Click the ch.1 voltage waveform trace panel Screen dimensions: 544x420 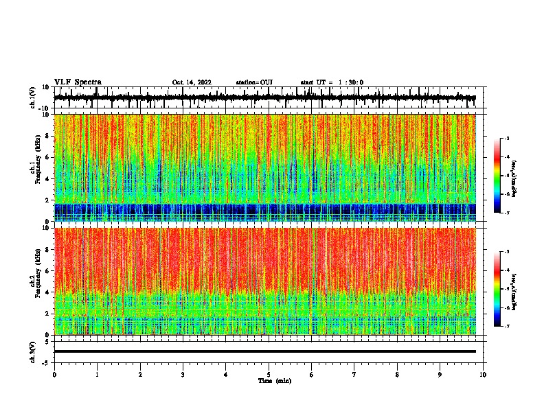click(270, 97)
